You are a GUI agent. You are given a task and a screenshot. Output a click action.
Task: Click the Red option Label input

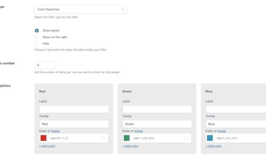74,109
